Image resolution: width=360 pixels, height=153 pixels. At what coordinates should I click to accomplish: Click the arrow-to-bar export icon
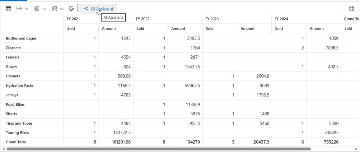[x=19, y=9]
